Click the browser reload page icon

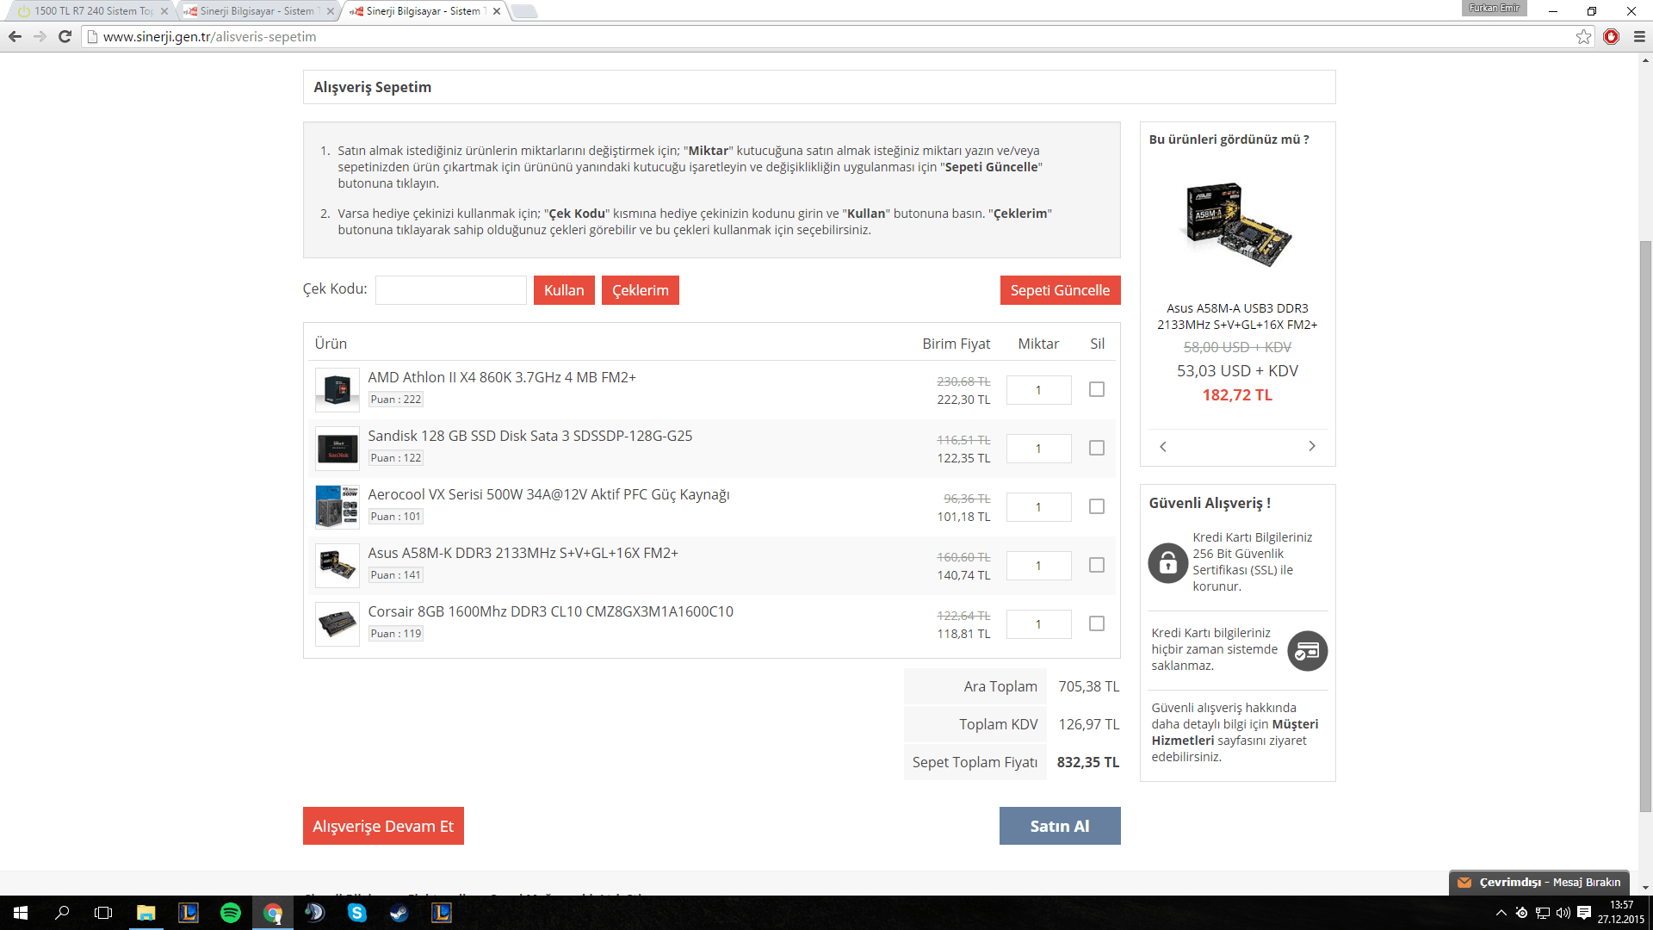pyautogui.click(x=65, y=36)
